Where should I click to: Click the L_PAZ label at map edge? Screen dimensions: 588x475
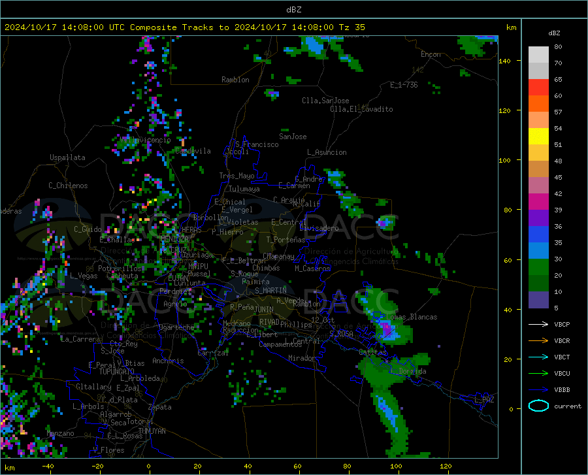(484, 399)
